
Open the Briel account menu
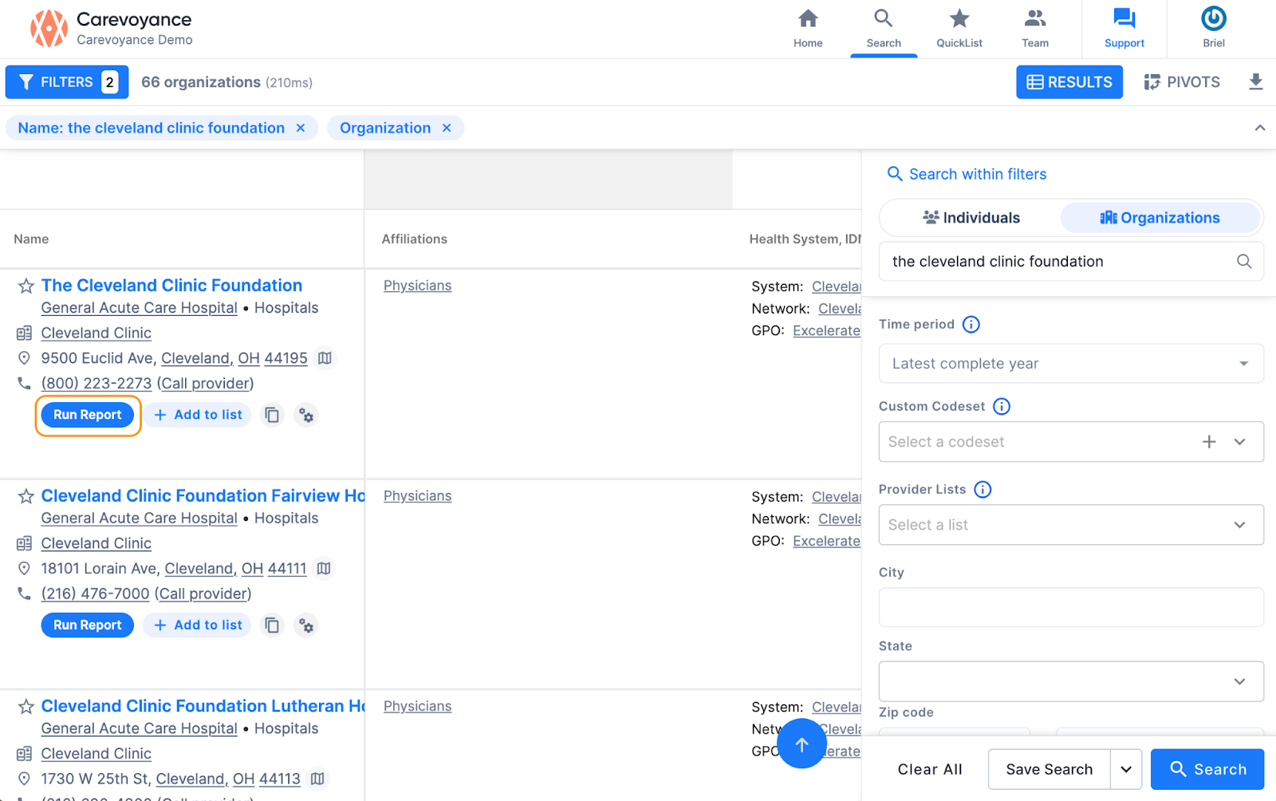[x=1214, y=29]
